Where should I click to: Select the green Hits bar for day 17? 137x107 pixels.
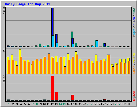point(72,35)
